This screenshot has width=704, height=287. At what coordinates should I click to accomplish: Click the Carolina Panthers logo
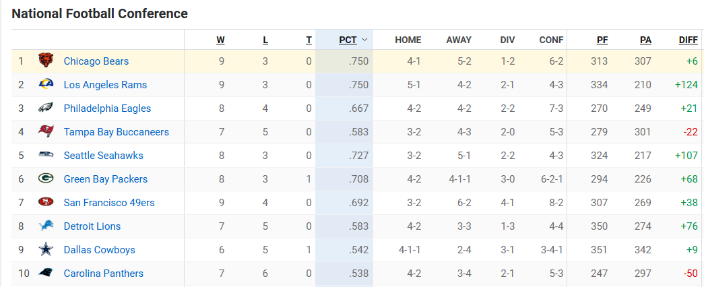pos(46,274)
